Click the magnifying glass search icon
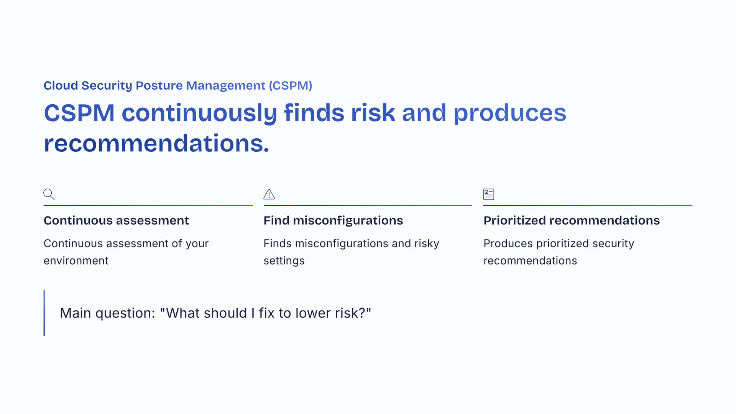The image size is (736, 414). click(49, 194)
